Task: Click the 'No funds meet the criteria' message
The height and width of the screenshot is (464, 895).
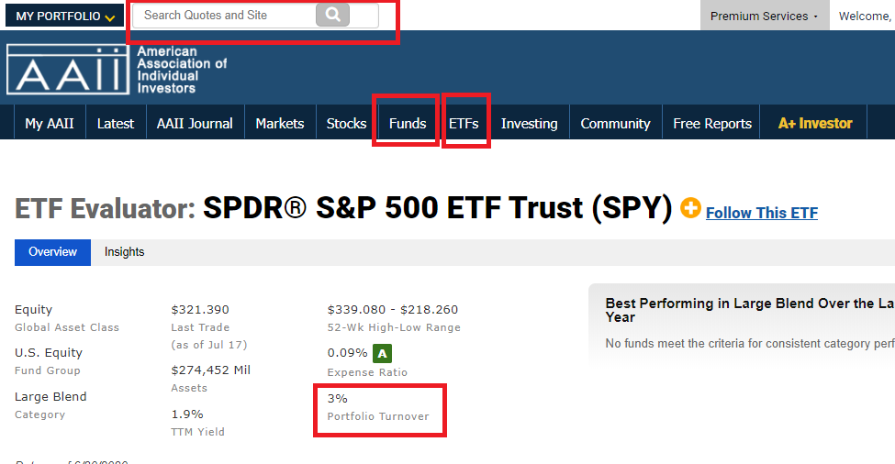Action: pos(749,344)
